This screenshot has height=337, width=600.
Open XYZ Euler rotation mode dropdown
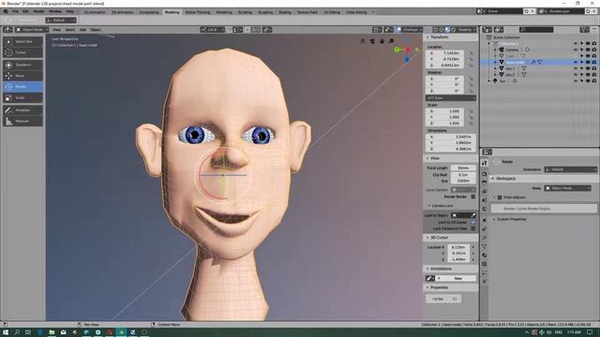coord(451,98)
